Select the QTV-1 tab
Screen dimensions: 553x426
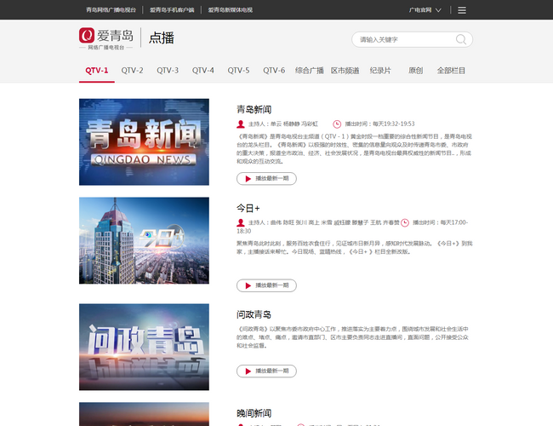tap(97, 71)
